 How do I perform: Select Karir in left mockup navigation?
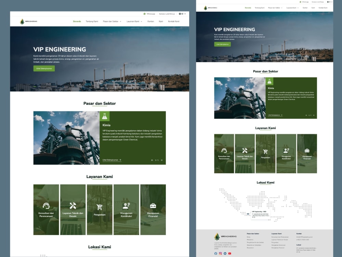coord(161,21)
